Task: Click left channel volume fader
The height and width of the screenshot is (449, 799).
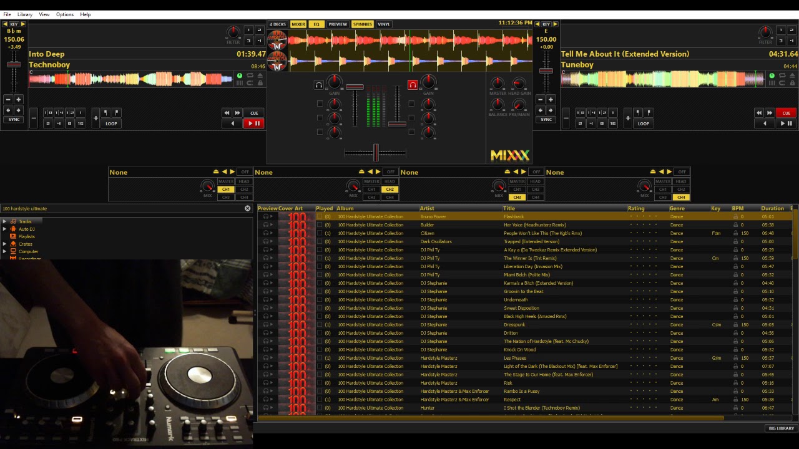Action: point(355,87)
